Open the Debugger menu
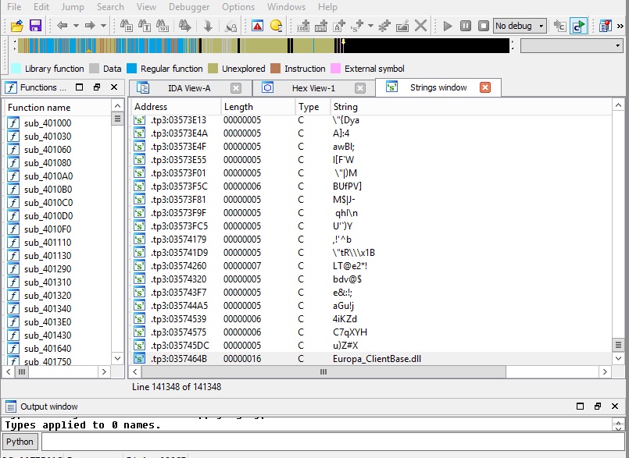Viewport: 629px width, 458px height. 189,7
